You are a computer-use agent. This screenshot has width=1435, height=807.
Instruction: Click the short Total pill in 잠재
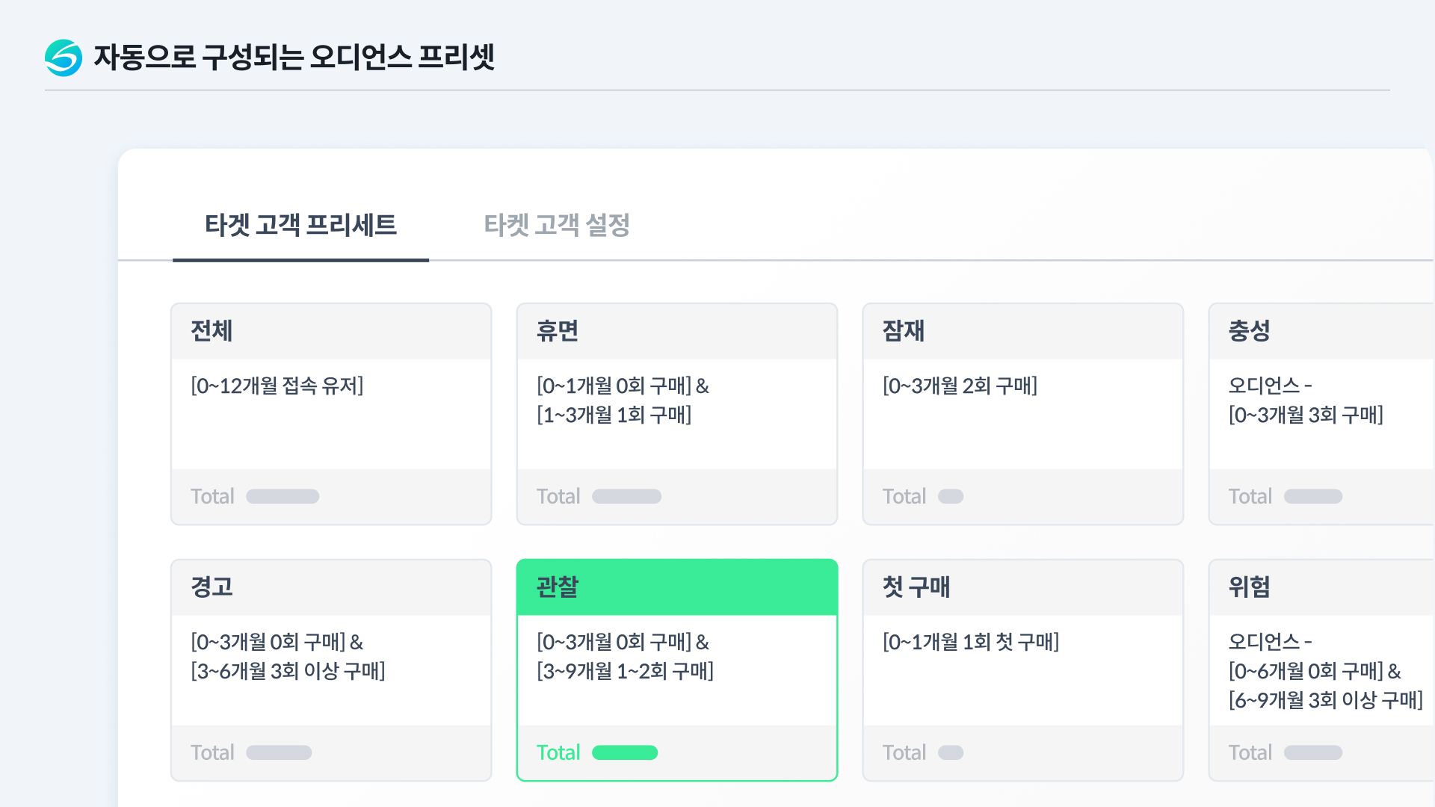pyautogui.click(x=951, y=496)
